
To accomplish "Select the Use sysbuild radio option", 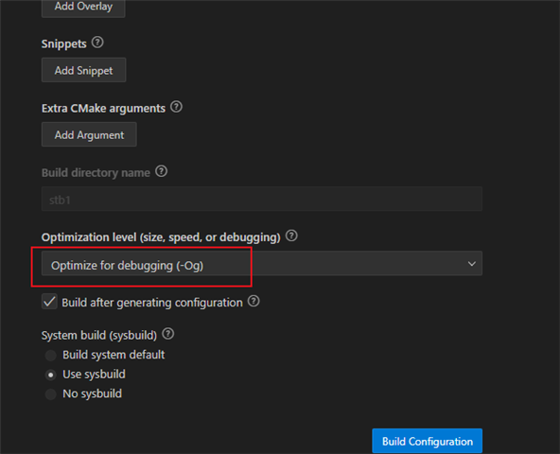I will (51, 375).
